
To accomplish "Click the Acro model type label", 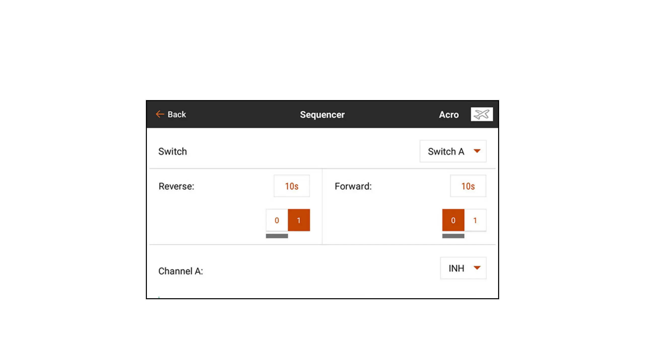I will coord(449,115).
